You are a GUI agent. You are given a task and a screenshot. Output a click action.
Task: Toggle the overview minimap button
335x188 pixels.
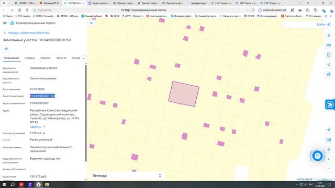tap(329, 139)
